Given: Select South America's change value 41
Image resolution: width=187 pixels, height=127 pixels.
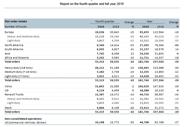Looking at the screenshot, I should click(132, 49).
